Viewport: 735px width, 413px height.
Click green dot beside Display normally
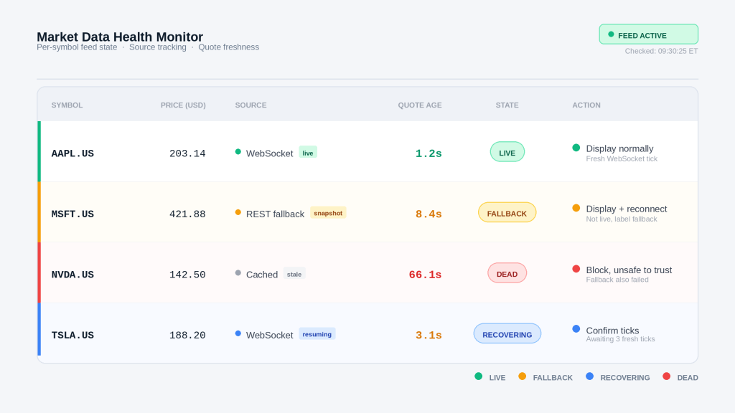coord(576,148)
